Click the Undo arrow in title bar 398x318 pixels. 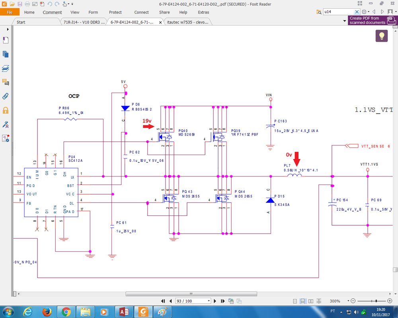tap(50, 4)
